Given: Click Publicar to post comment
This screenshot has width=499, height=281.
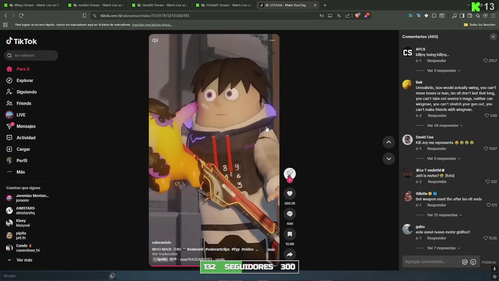Looking at the screenshot, I should click(489, 262).
